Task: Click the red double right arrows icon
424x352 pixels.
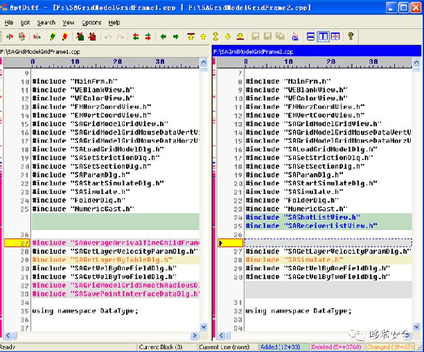Action: pyautogui.click(x=148, y=37)
